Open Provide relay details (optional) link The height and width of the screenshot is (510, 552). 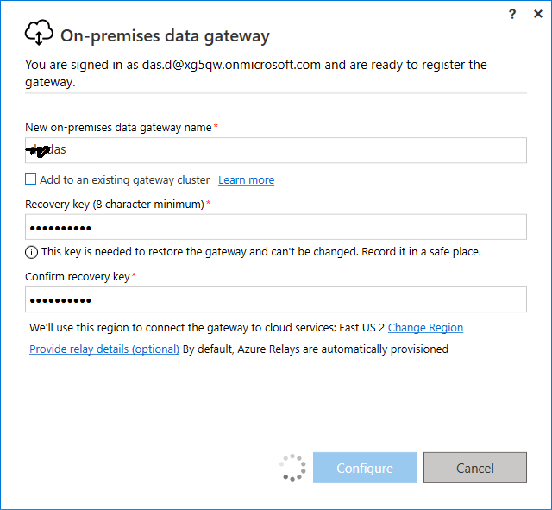(104, 349)
